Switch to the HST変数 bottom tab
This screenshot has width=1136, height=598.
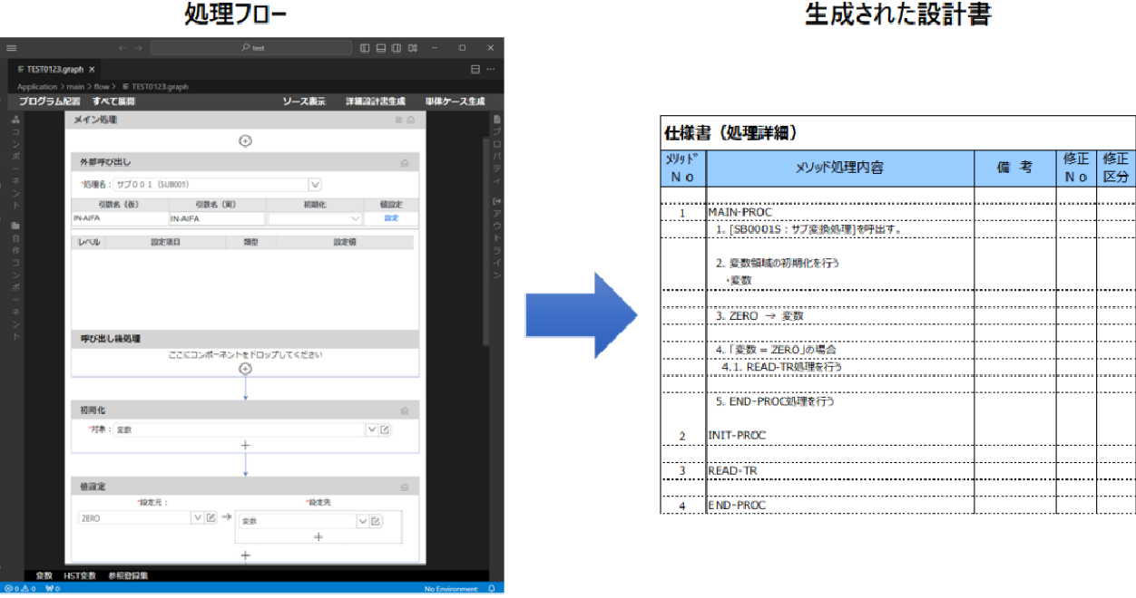coord(79,575)
